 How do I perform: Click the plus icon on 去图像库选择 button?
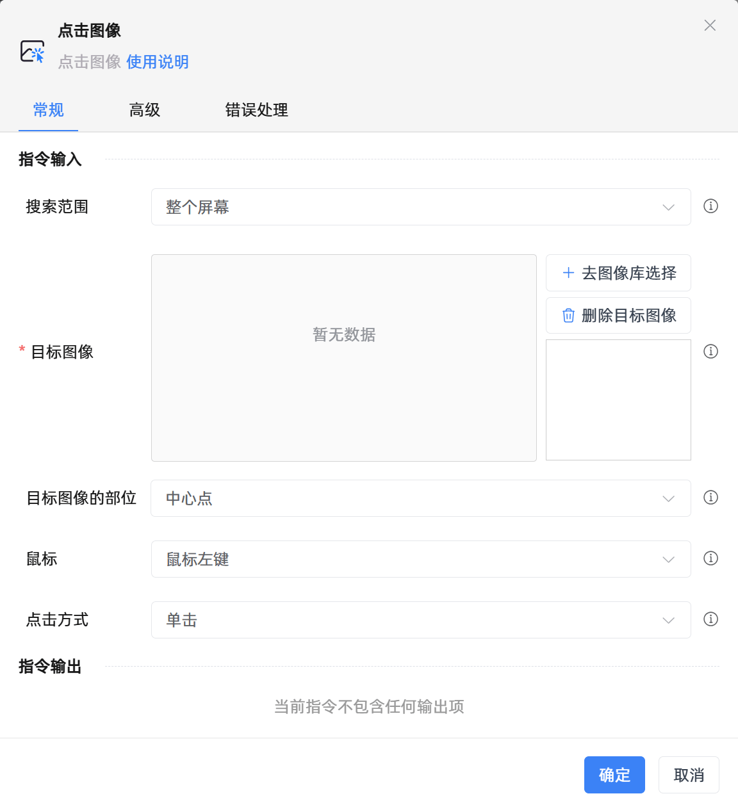(x=568, y=273)
